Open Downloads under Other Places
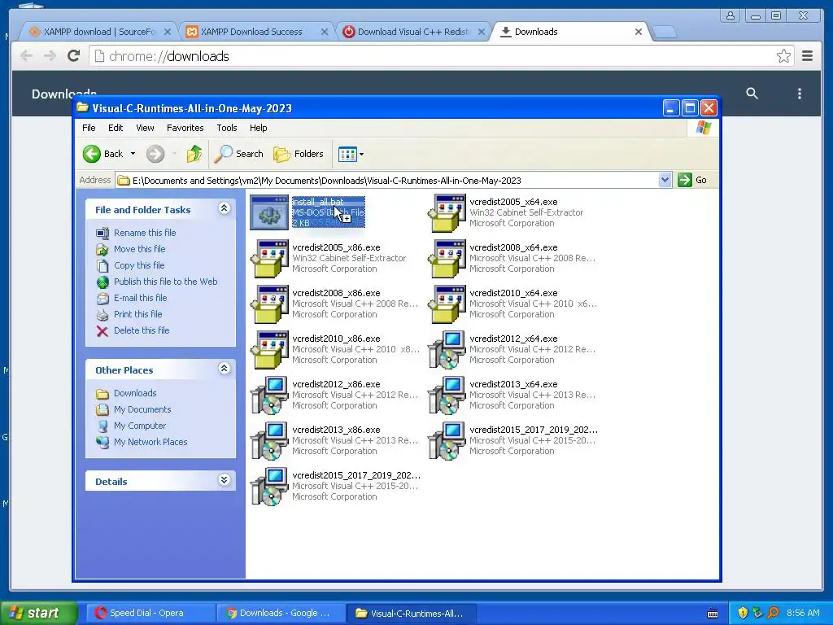The image size is (833, 625). point(135,393)
